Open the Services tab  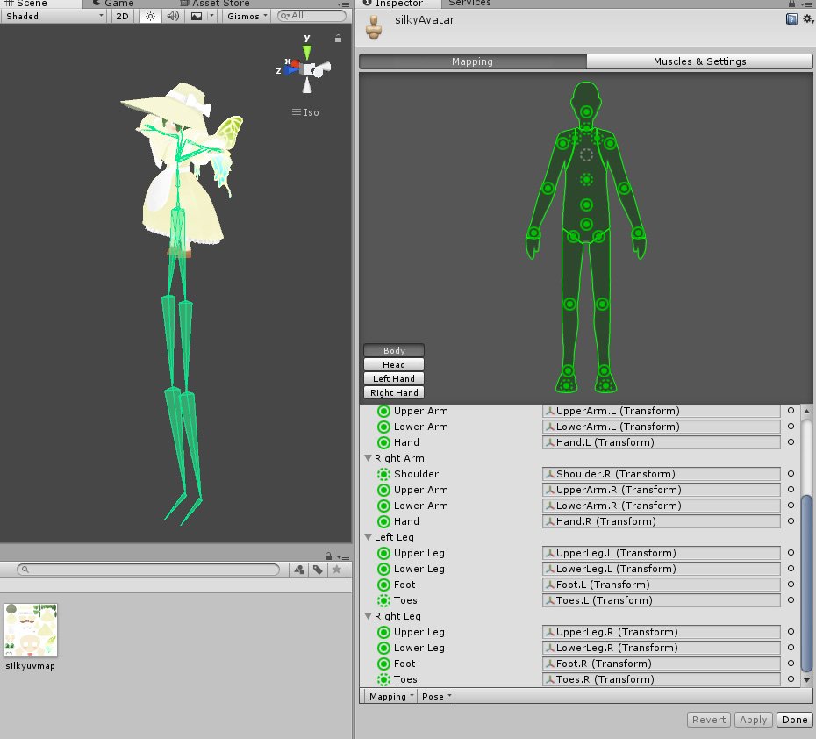point(469,4)
